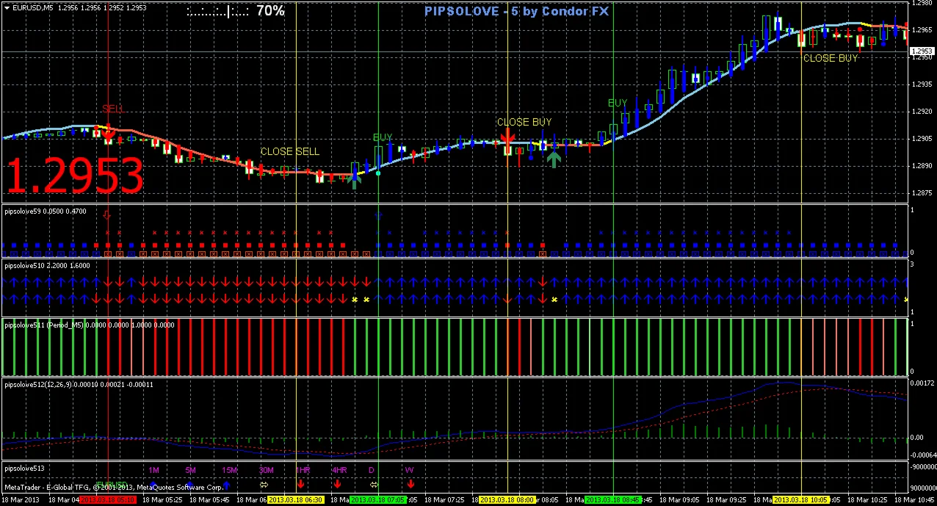Click the 70% candle timer progress indicator
The image size is (937, 506).
[x=271, y=10]
